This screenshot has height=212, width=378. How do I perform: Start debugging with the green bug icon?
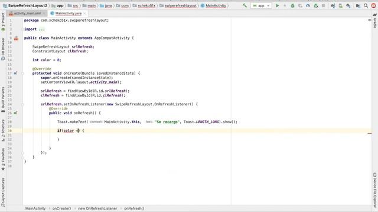click(x=292, y=5)
